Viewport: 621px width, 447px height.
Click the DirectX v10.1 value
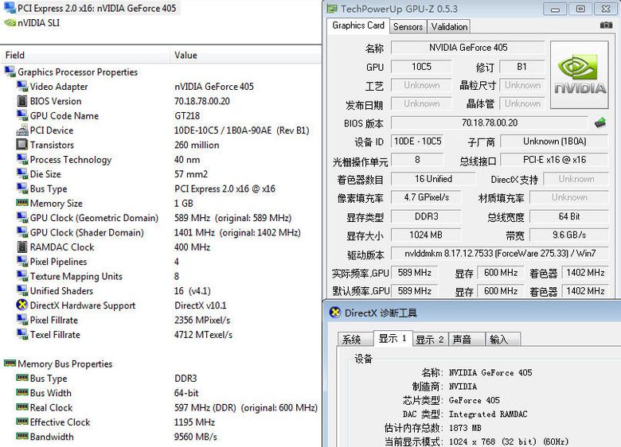click(200, 305)
